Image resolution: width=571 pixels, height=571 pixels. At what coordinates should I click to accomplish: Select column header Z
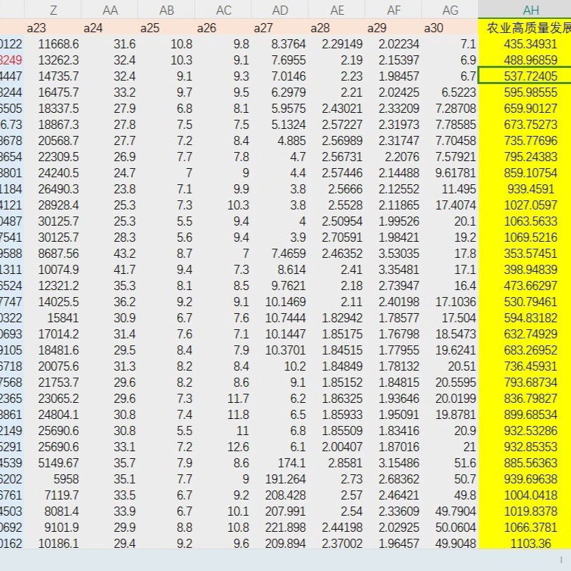click(53, 10)
